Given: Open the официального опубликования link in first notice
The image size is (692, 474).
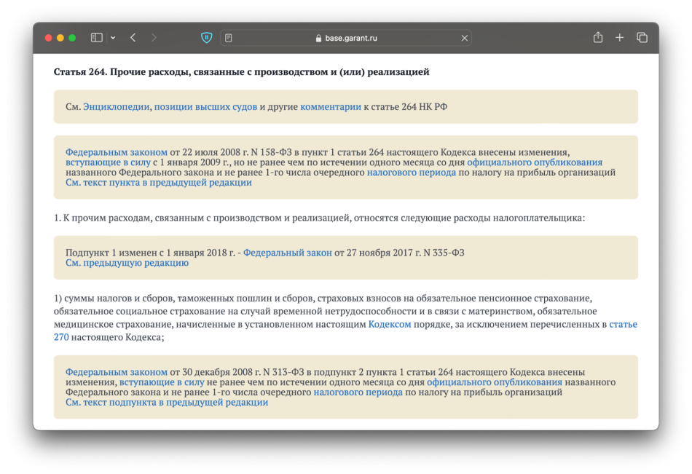Looking at the screenshot, I should tap(535, 162).
